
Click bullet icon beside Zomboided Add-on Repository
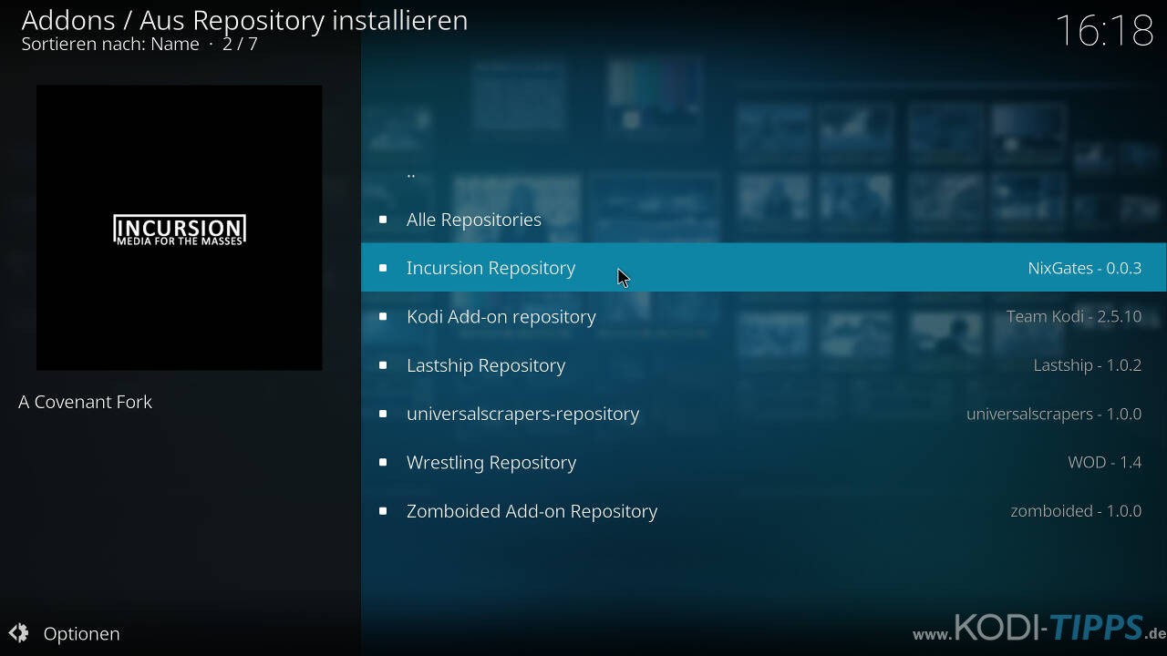tap(383, 511)
